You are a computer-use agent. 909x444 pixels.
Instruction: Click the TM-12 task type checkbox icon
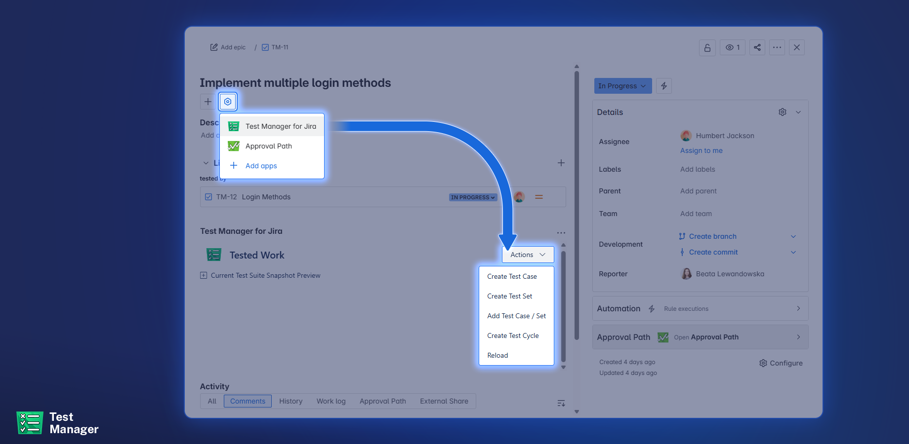point(208,197)
